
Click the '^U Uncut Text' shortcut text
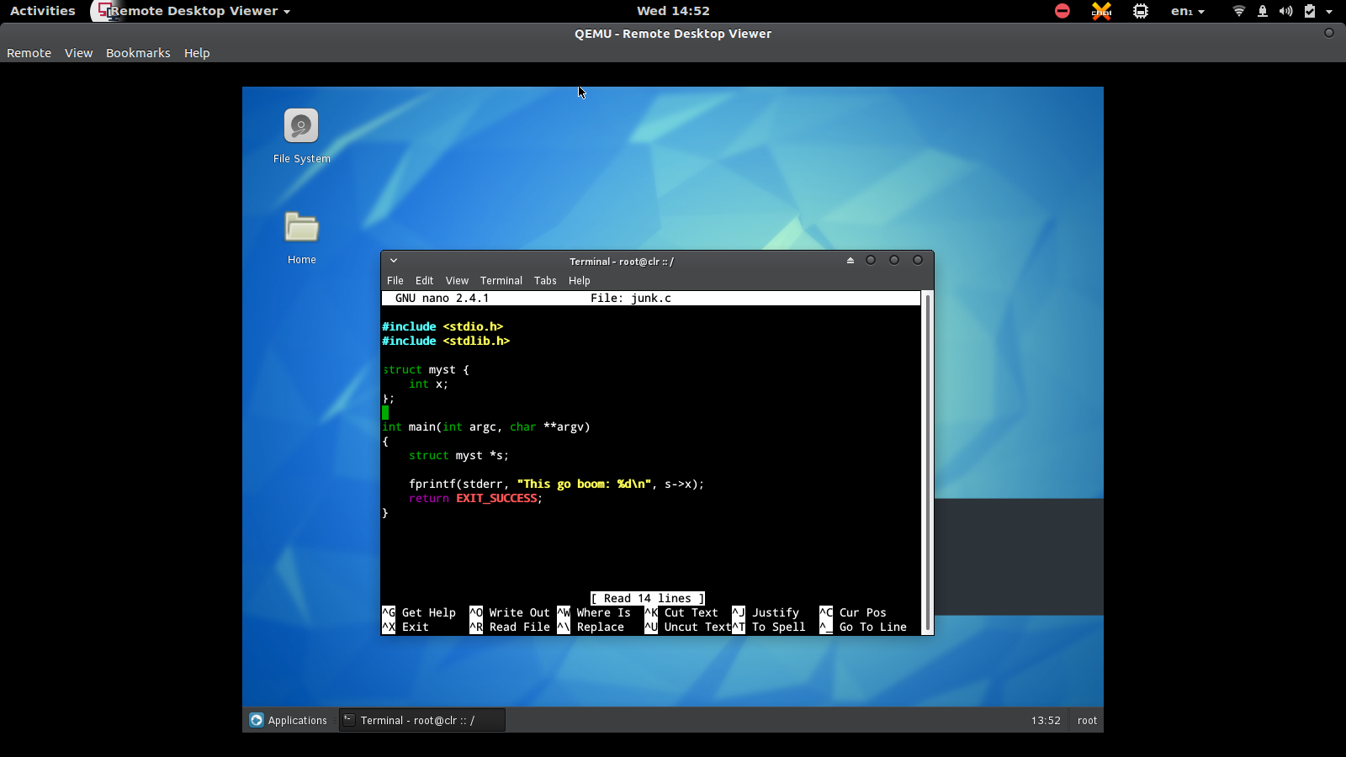point(688,627)
